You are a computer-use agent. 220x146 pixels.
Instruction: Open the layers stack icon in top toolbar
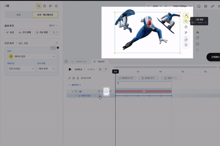(205, 6)
